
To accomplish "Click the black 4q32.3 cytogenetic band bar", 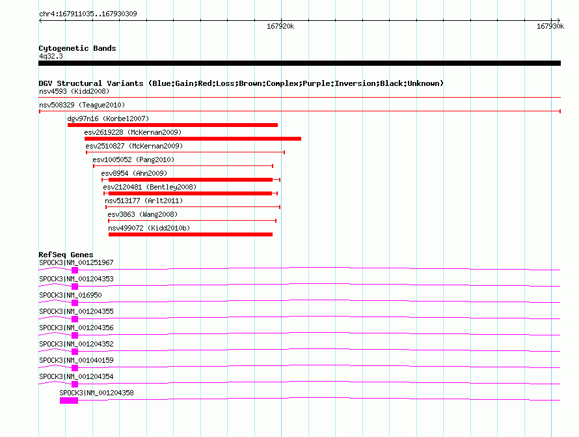I will click(299, 63).
